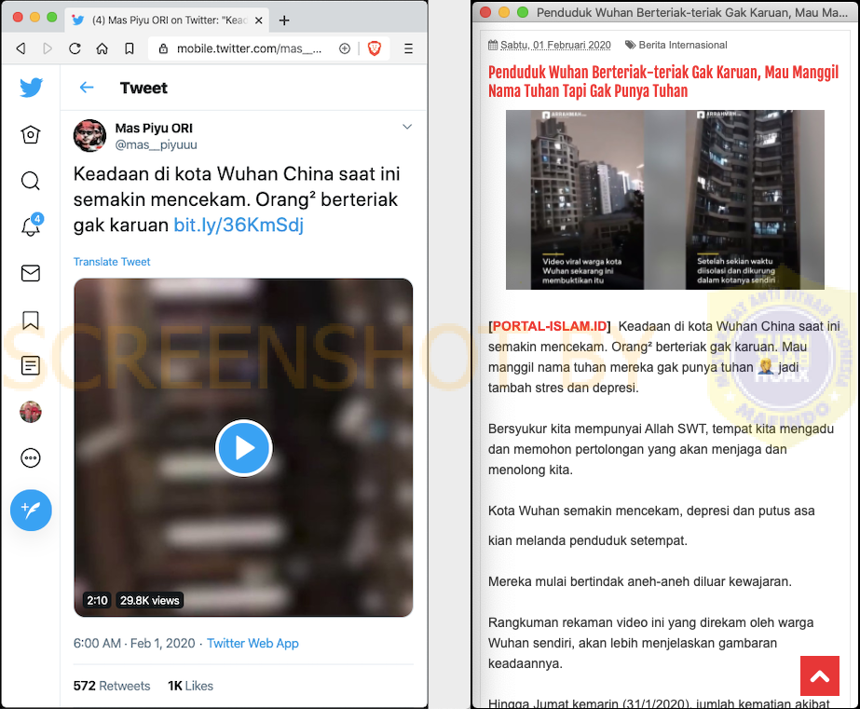Select the Mas Piyu ORI Twitter tab

[x=168, y=20]
